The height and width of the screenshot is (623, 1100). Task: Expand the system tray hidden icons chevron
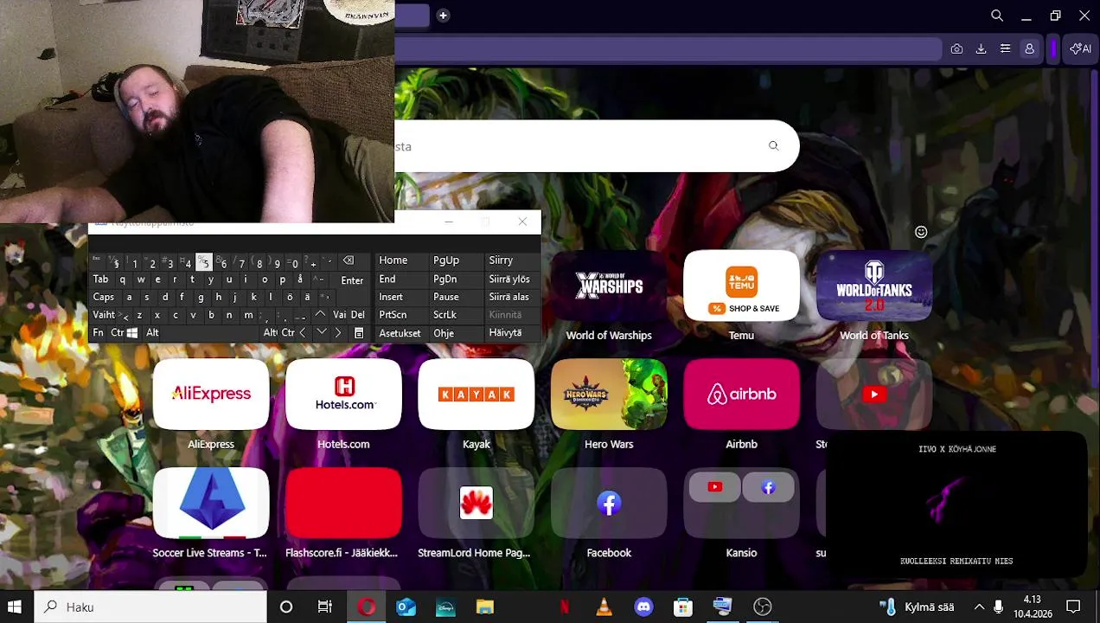(979, 607)
